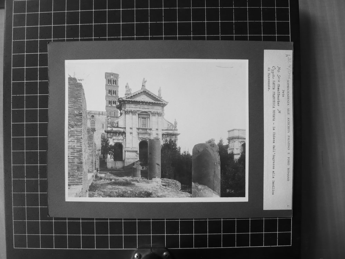This screenshot has height=259, width=345.
Task: Click the 'SOPRINTENDENZA ALLE ANTICHITÀ' heading text
Action: (288, 100)
